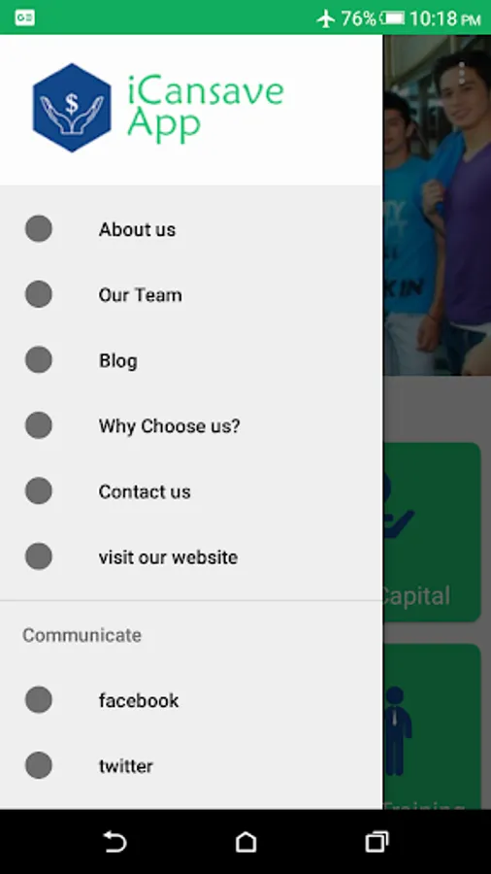Open the facebook link under Communicate
Image resolution: width=491 pixels, height=874 pixels.
pyautogui.click(x=191, y=700)
